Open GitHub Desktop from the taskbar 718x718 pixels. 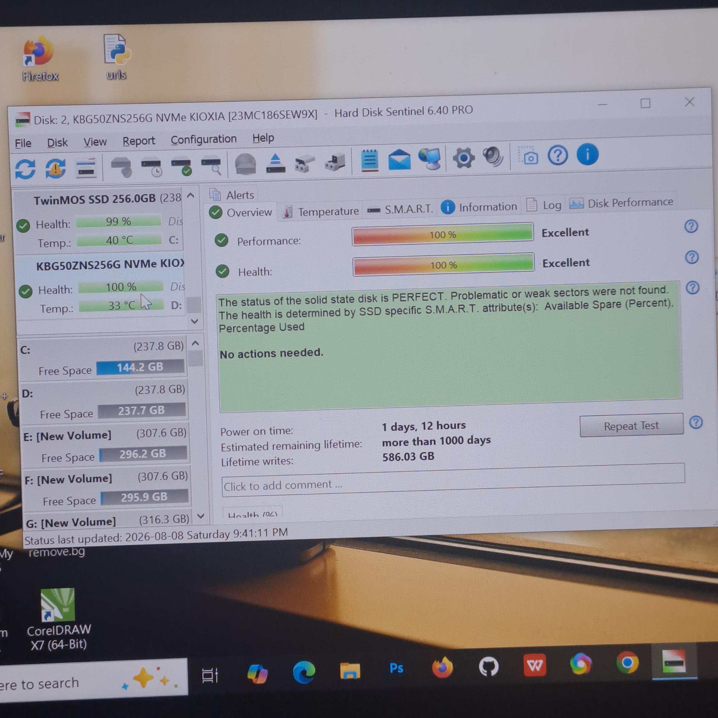click(488, 666)
